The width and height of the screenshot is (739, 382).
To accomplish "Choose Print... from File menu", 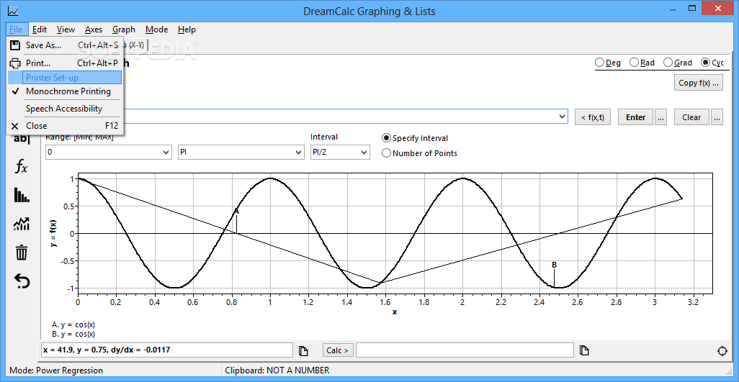I will tap(65, 63).
